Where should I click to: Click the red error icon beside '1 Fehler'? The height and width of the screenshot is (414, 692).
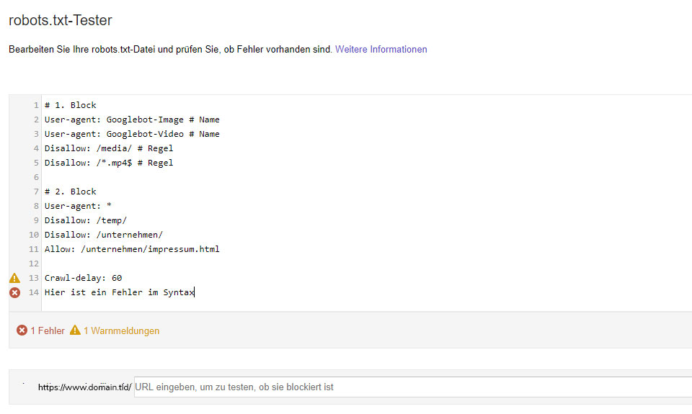tap(22, 330)
